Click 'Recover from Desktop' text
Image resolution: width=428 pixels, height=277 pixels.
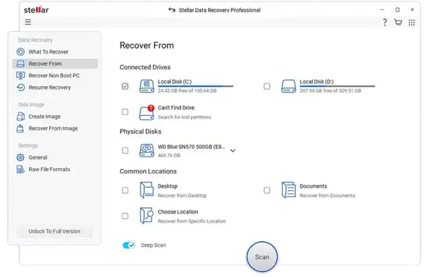pyautogui.click(x=182, y=196)
